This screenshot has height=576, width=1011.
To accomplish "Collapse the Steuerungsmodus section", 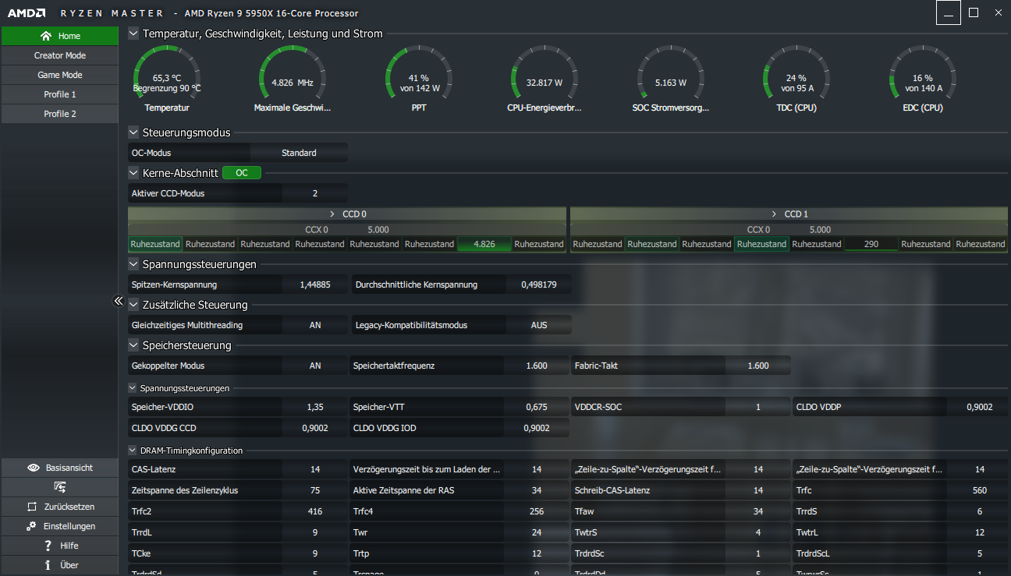I will tap(133, 133).
